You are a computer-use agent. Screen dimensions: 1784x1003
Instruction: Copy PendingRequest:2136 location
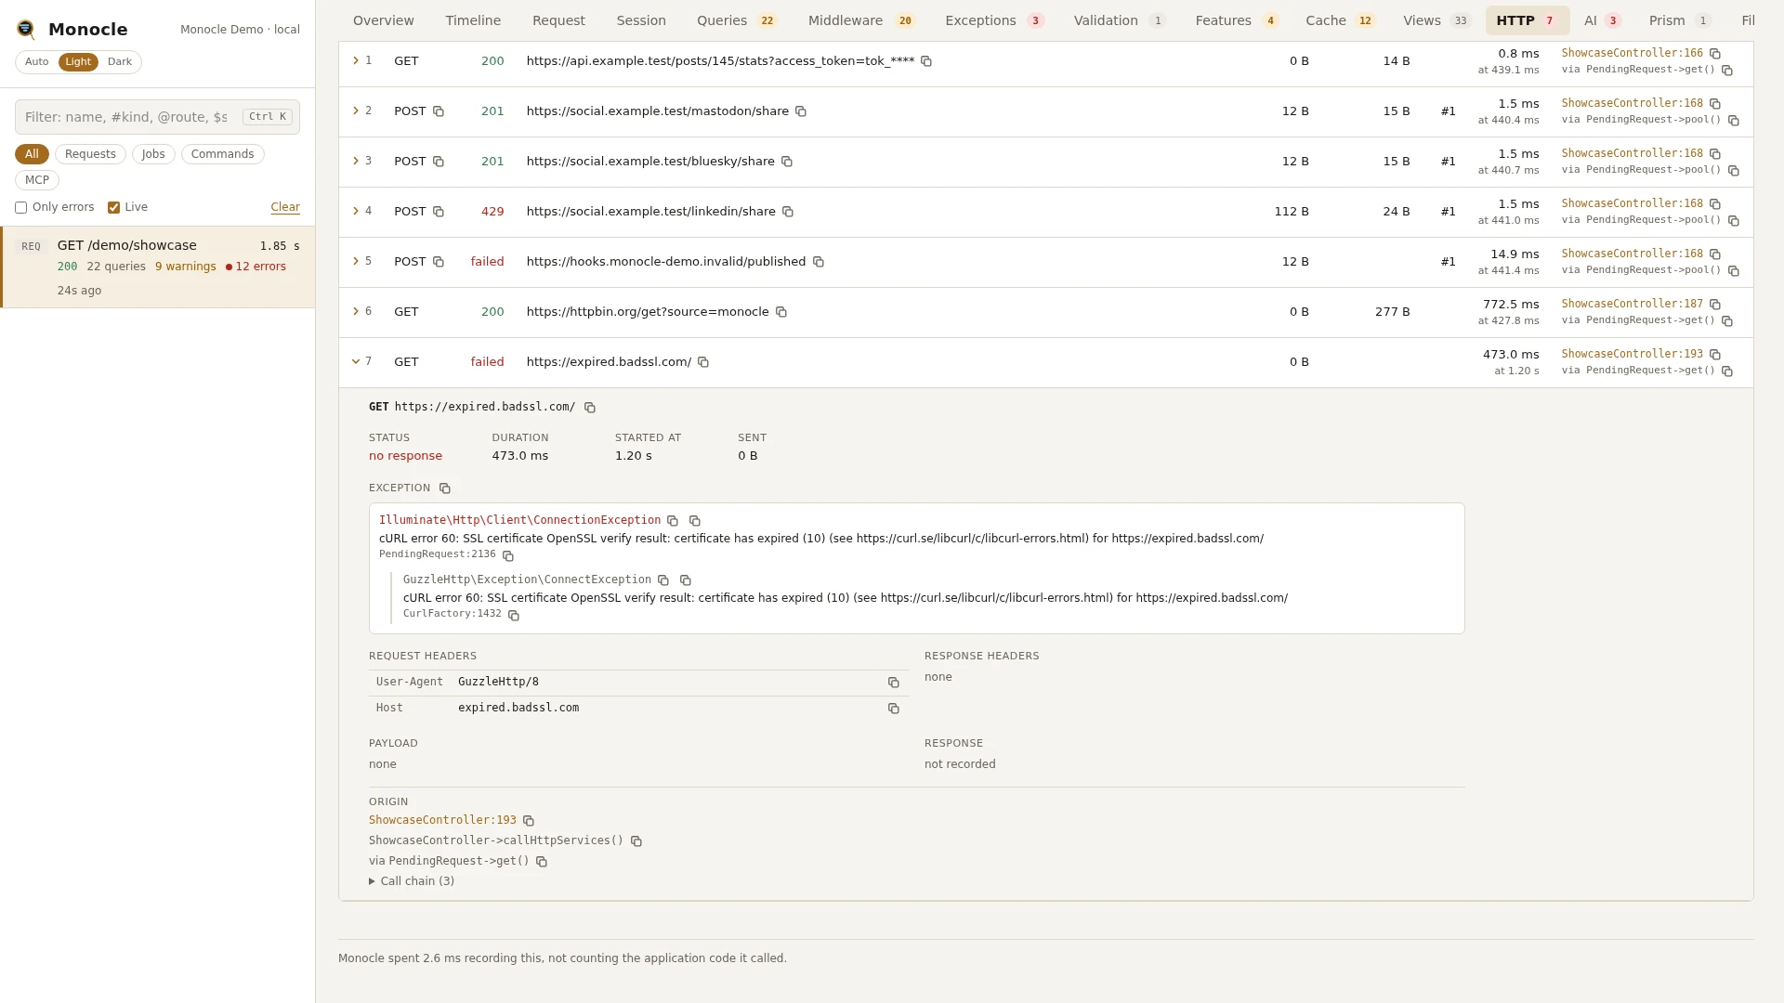pos(508,555)
